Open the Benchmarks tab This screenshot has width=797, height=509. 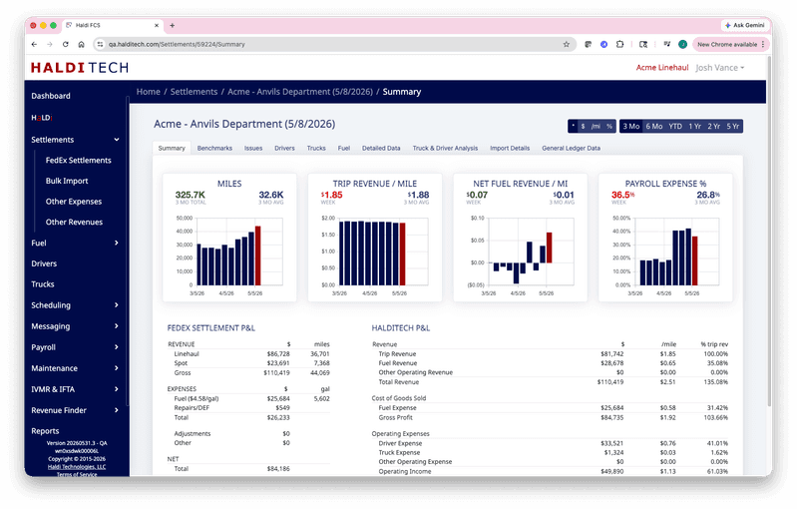pyautogui.click(x=214, y=148)
